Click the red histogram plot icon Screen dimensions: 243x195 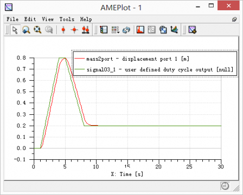point(140,30)
